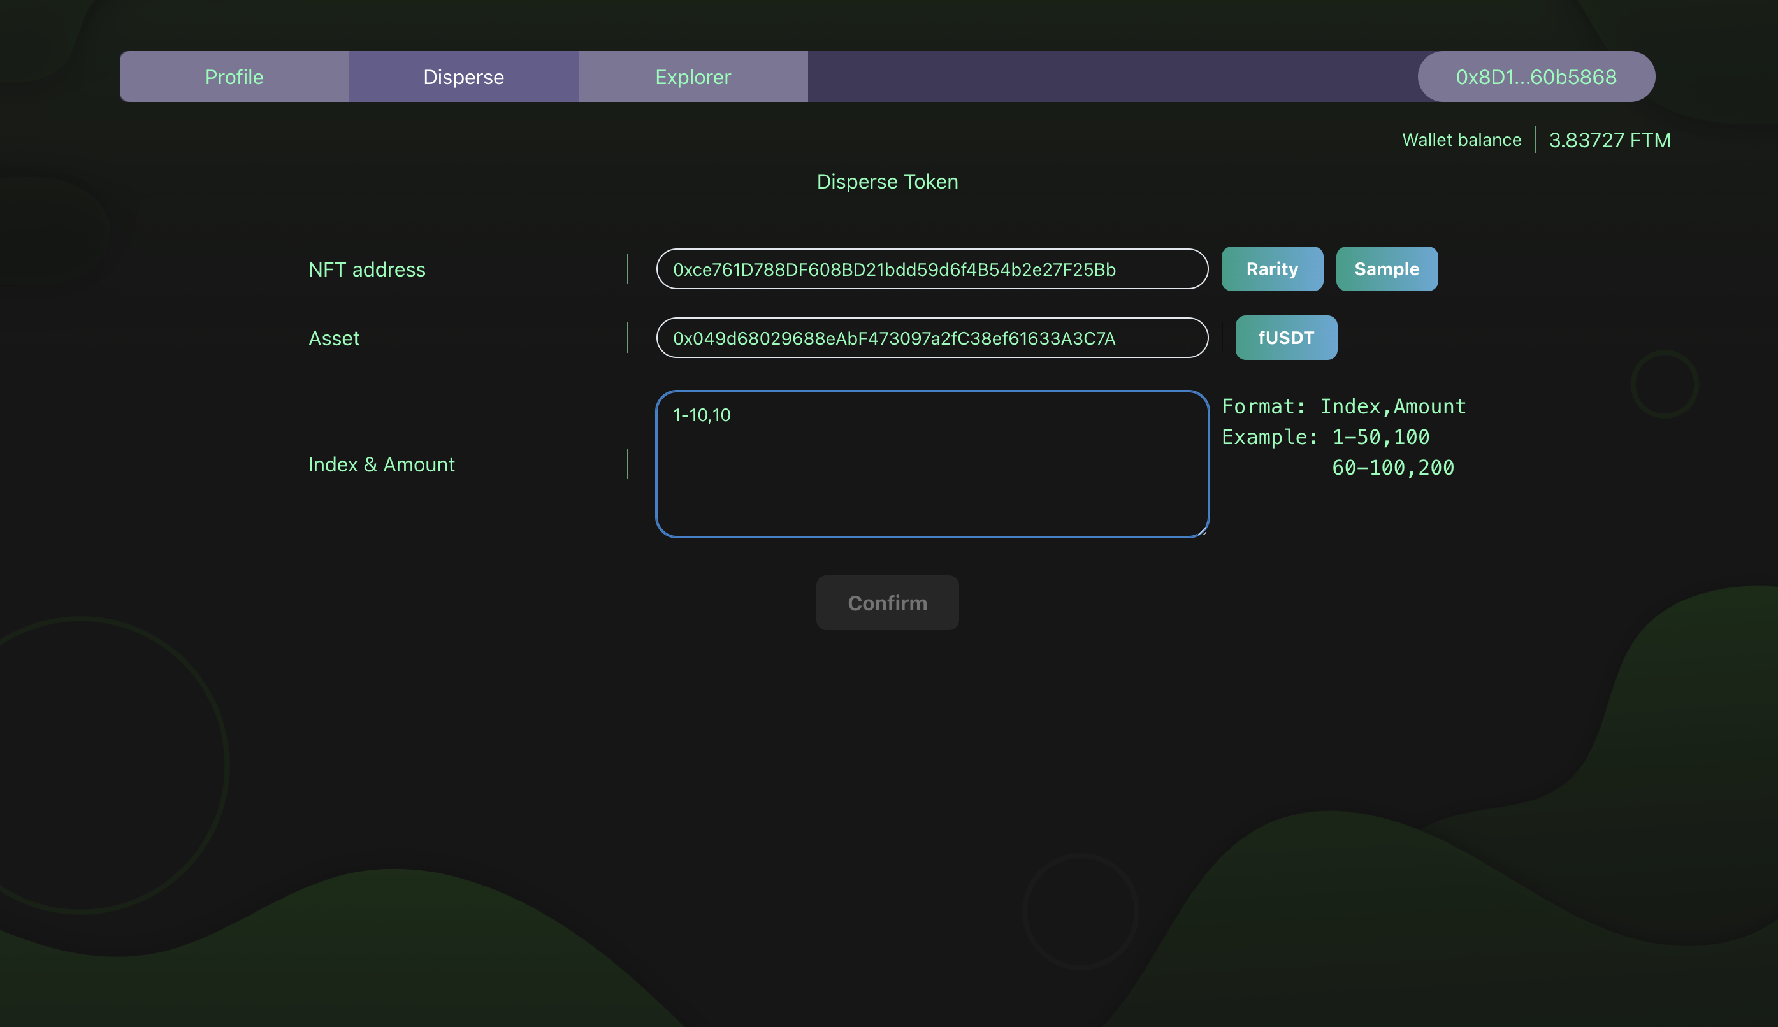The image size is (1778, 1027).
Task: Click the 3.83727 FTM balance value
Action: point(1608,140)
